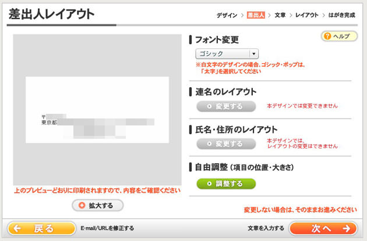Viewport: 367px width, 241px height.
Task: Click 変更する under 連名のレイアウト
Action: [x=226, y=106]
